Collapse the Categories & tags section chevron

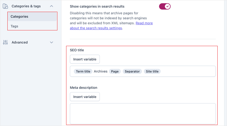[x=51, y=6]
